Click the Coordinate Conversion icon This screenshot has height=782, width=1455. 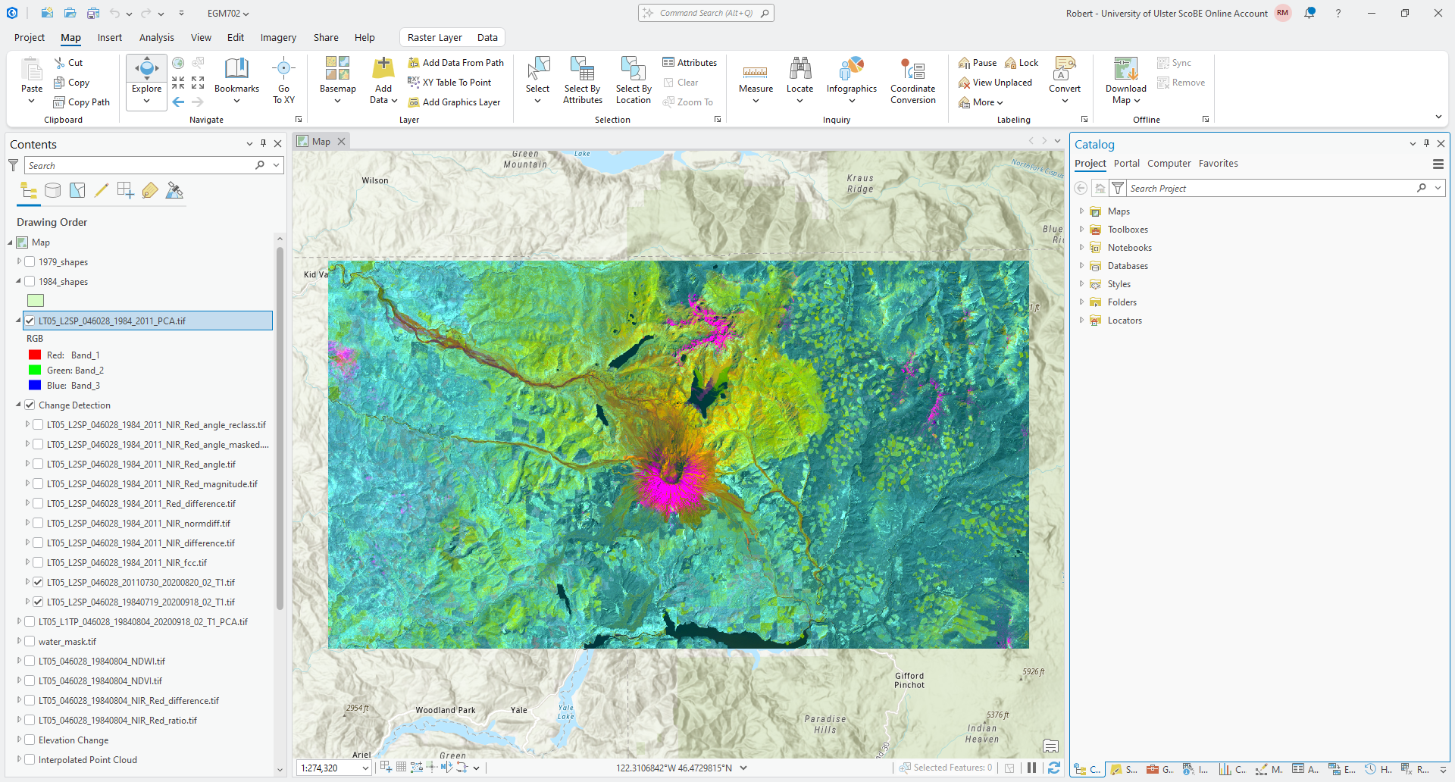click(912, 70)
